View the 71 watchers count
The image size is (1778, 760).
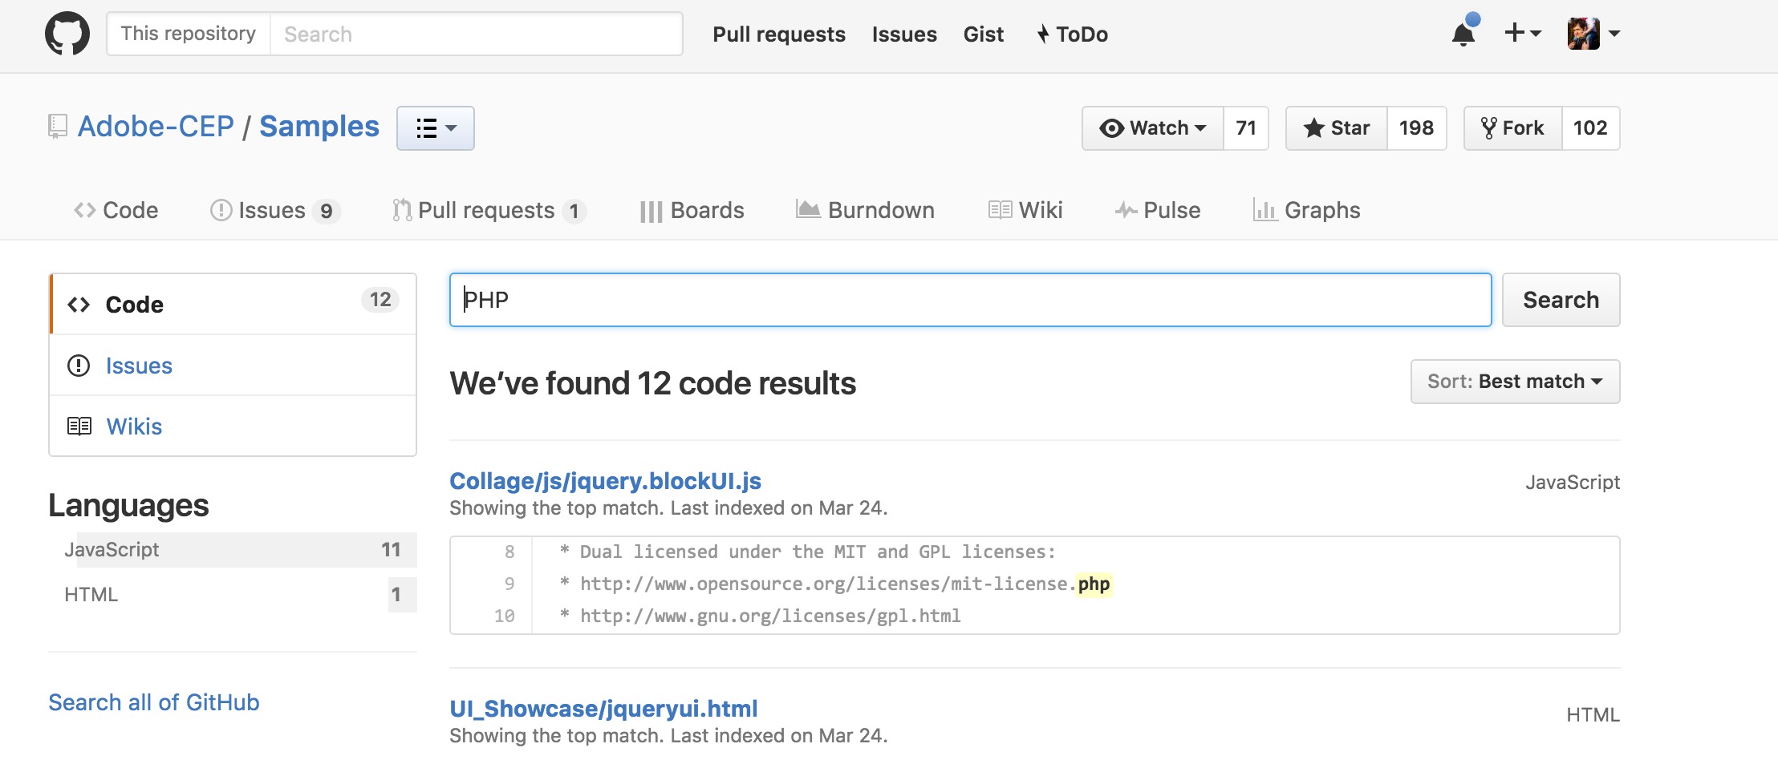(x=1246, y=128)
